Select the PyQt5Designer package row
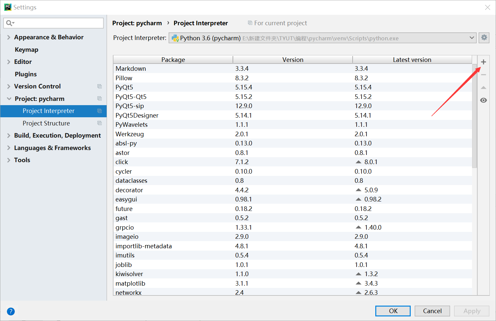 coord(293,115)
